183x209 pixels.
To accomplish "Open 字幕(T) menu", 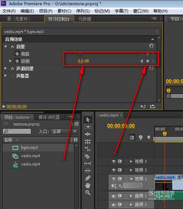I will [x=121, y=11].
